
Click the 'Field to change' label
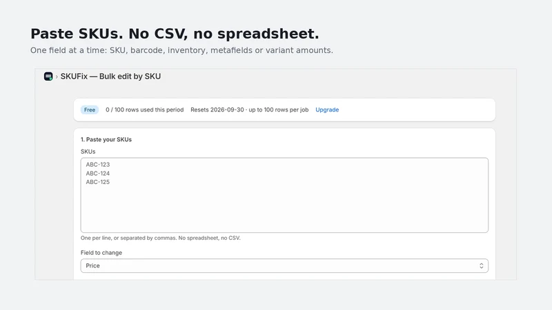(101, 253)
